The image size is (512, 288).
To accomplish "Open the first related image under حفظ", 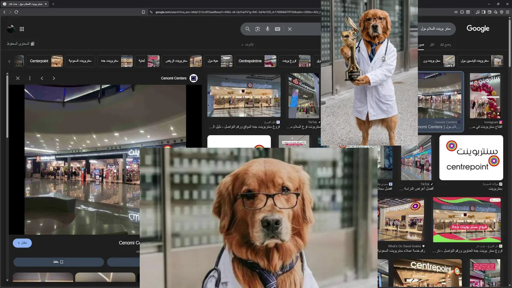I will [x=43, y=277].
